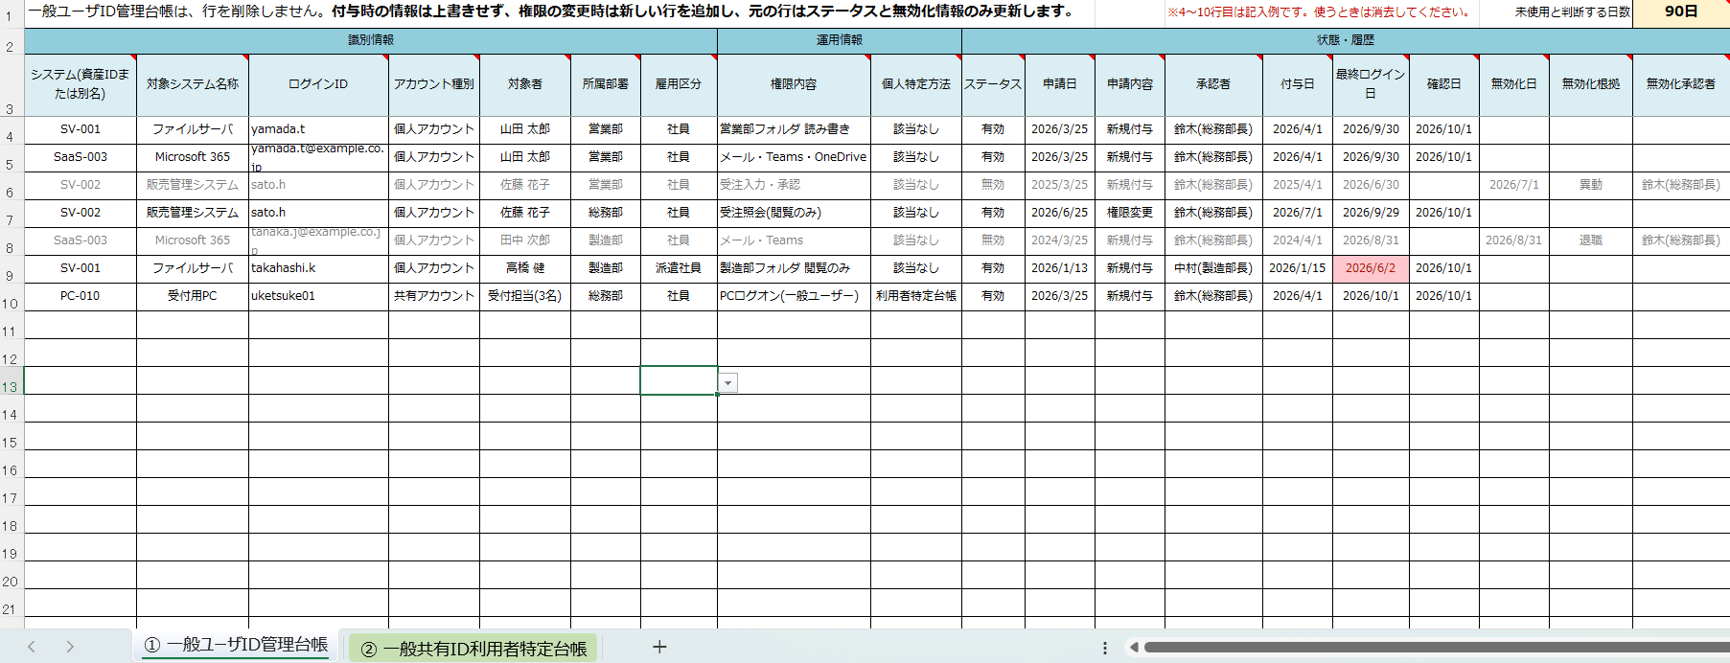The height and width of the screenshot is (663, 1730).
Task: Switch to the 一般共有ID利用者特定台帳 sheet tab
Action: tap(473, 649)
